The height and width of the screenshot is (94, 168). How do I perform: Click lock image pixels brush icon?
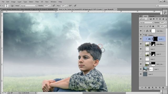pyautogui.click(x=148, y=26)
